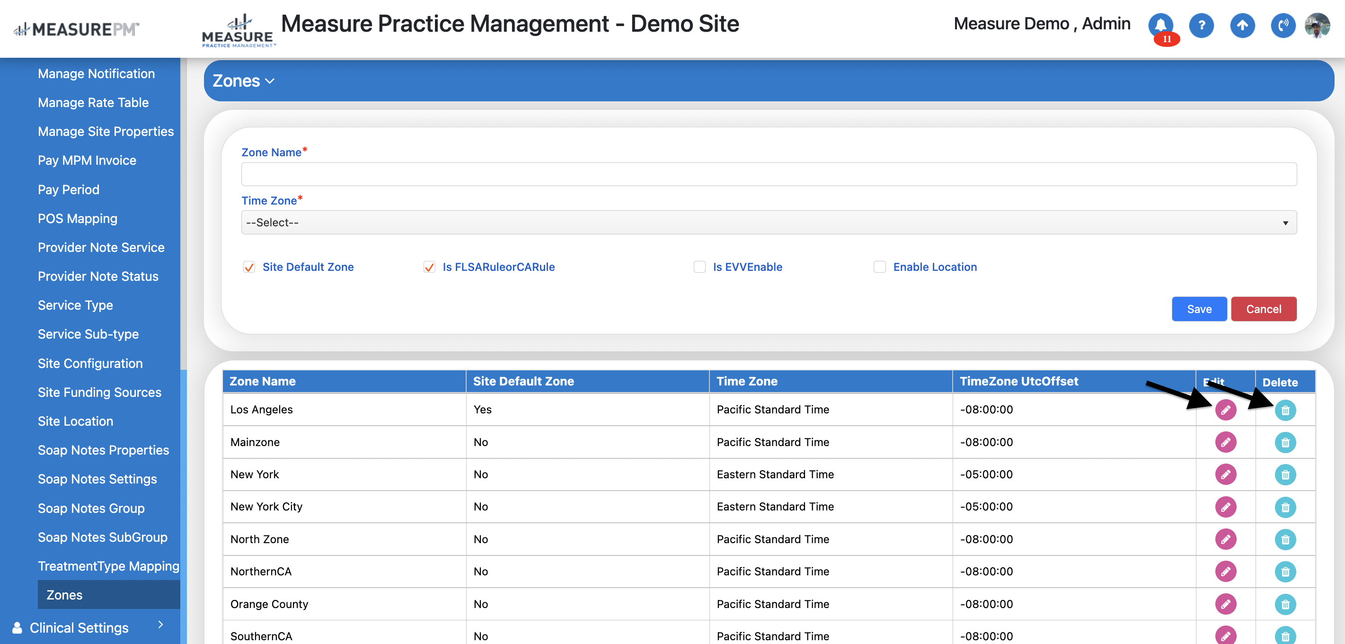Open the notifications bell icon
This screenshot has height=644, width=1345.
[1160, 25]
